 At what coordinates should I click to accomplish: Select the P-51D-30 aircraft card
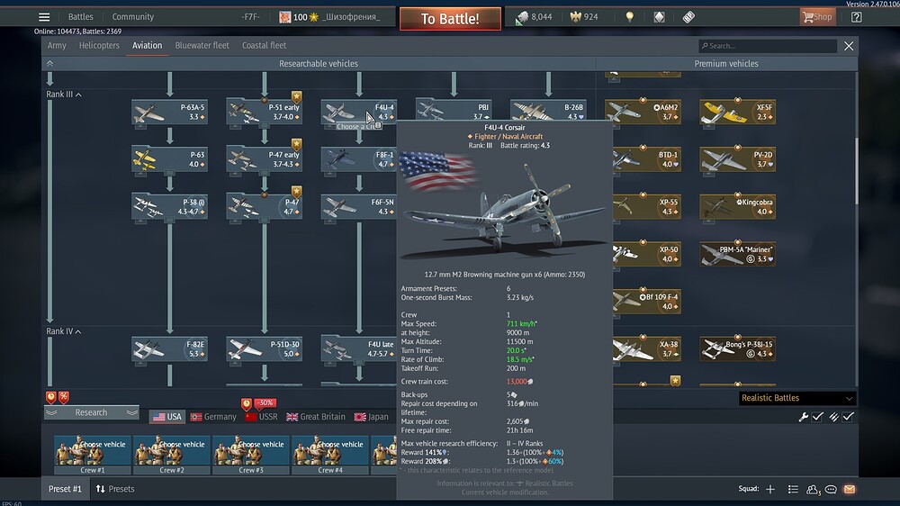264,348
